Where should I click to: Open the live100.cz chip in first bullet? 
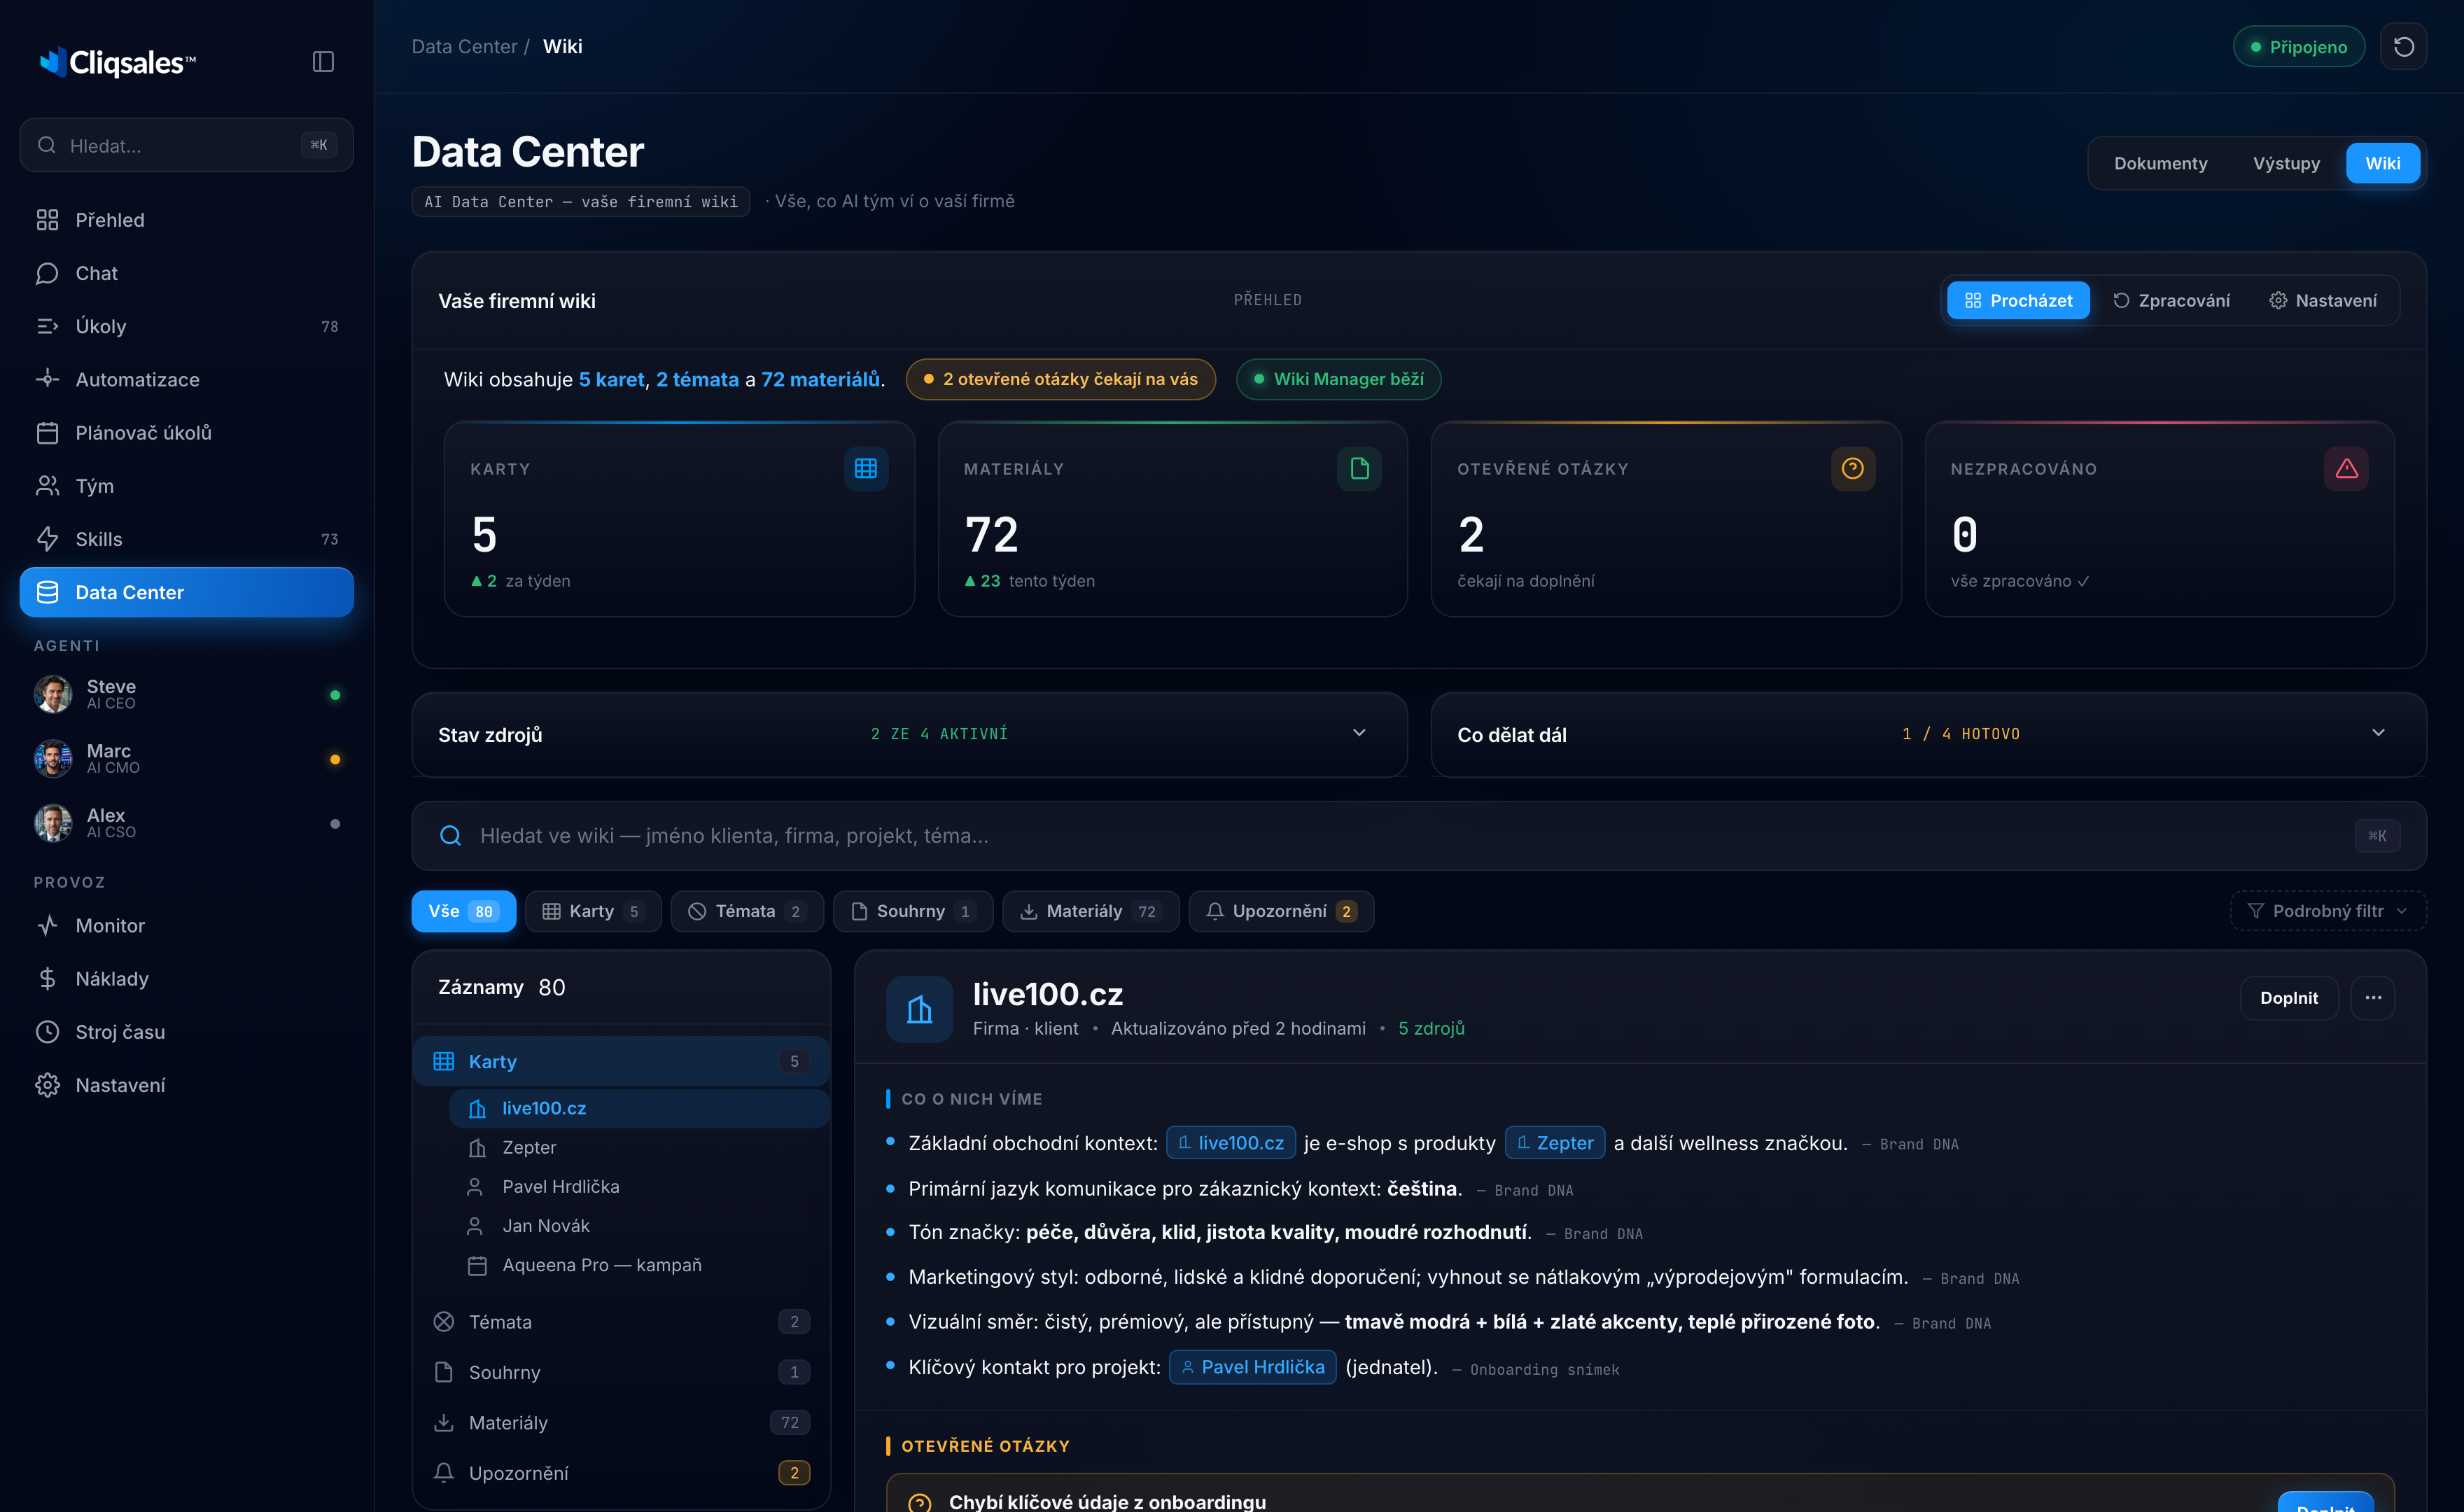(x=1230, y=1143)
